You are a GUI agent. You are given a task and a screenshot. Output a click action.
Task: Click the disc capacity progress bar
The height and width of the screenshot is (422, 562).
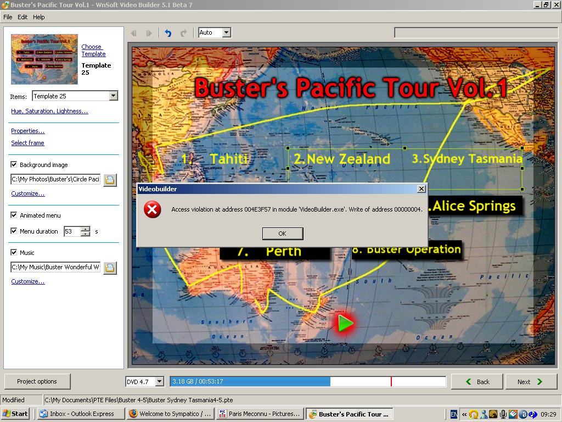[307, 381]
